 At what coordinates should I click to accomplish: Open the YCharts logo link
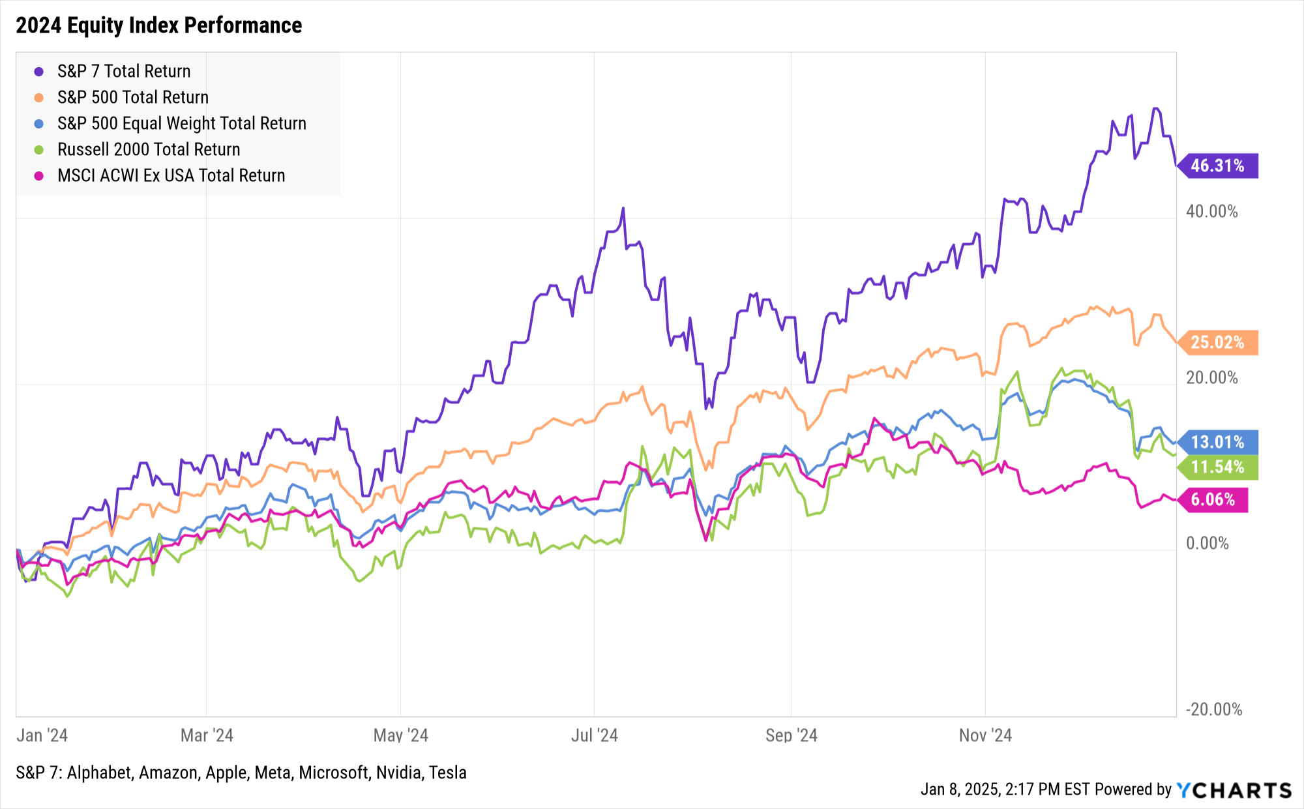tap(1234, 790)
